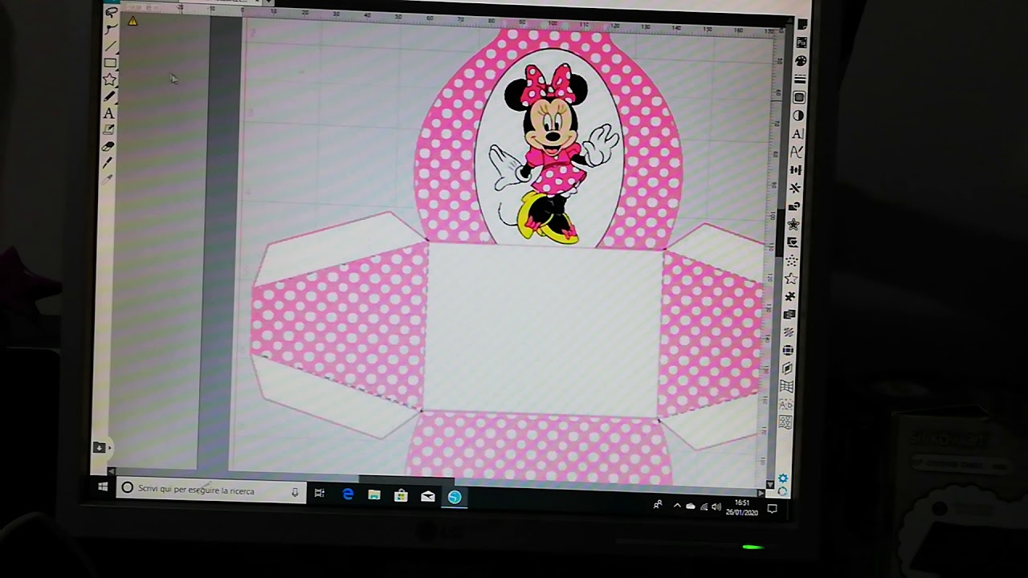Screen dimensions: 1028x578
Task: Open the Text Style panel icon
Action: (798, 133)
